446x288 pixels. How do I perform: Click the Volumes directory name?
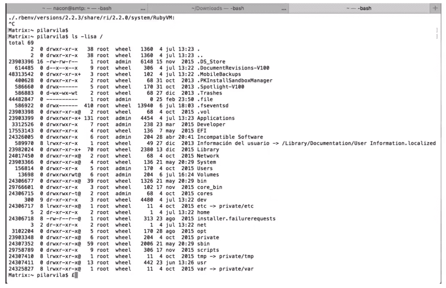pos(208,175)
